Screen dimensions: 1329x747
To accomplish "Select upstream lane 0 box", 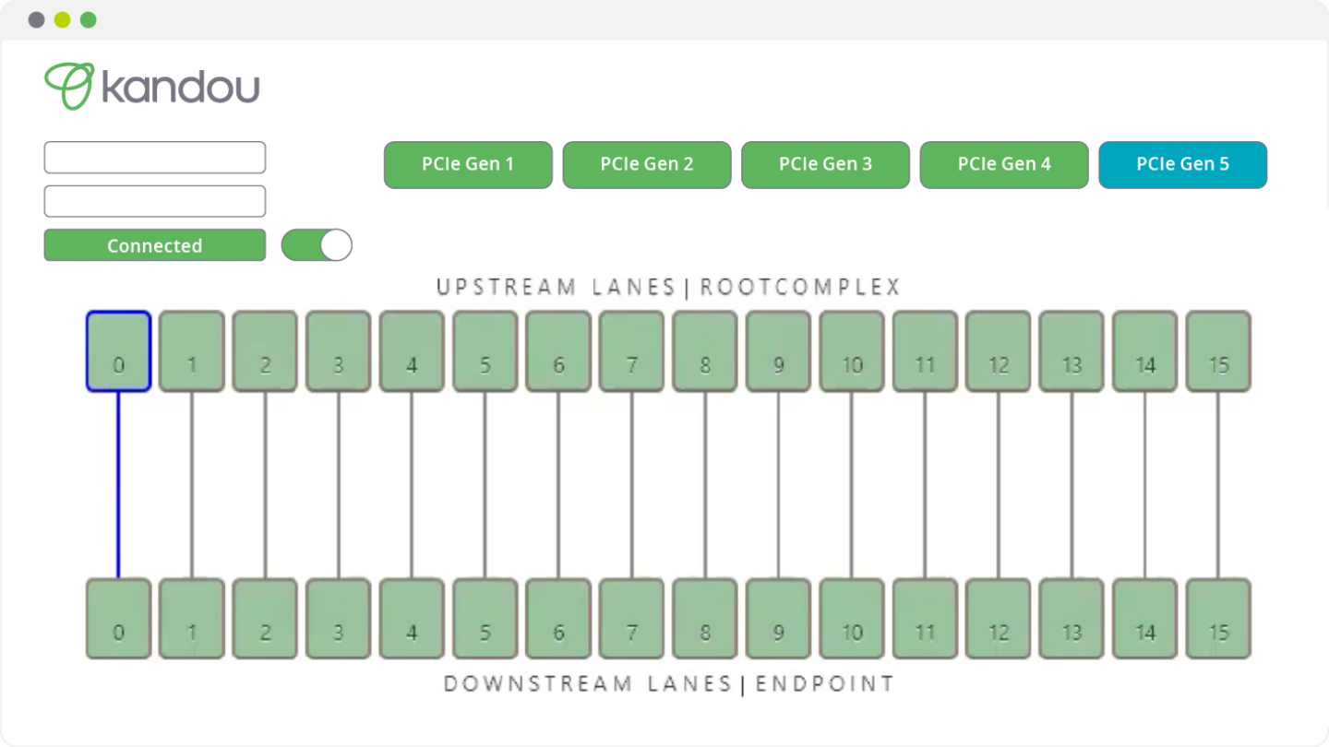I will 118,351.
